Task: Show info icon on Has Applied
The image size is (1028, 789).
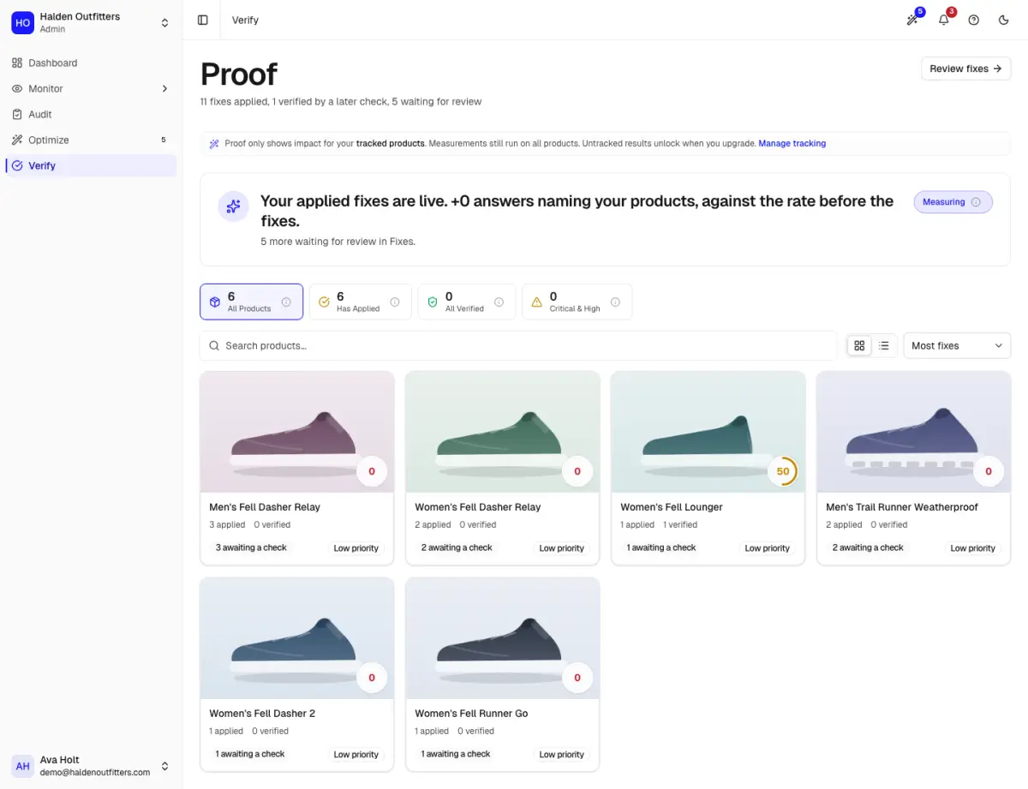Action: pos(395,302)
